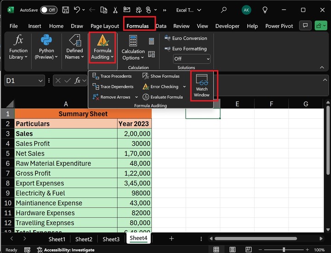Open the Watch Window tool
The width and height of the screenshot is (331, 253).
(202, 86)
